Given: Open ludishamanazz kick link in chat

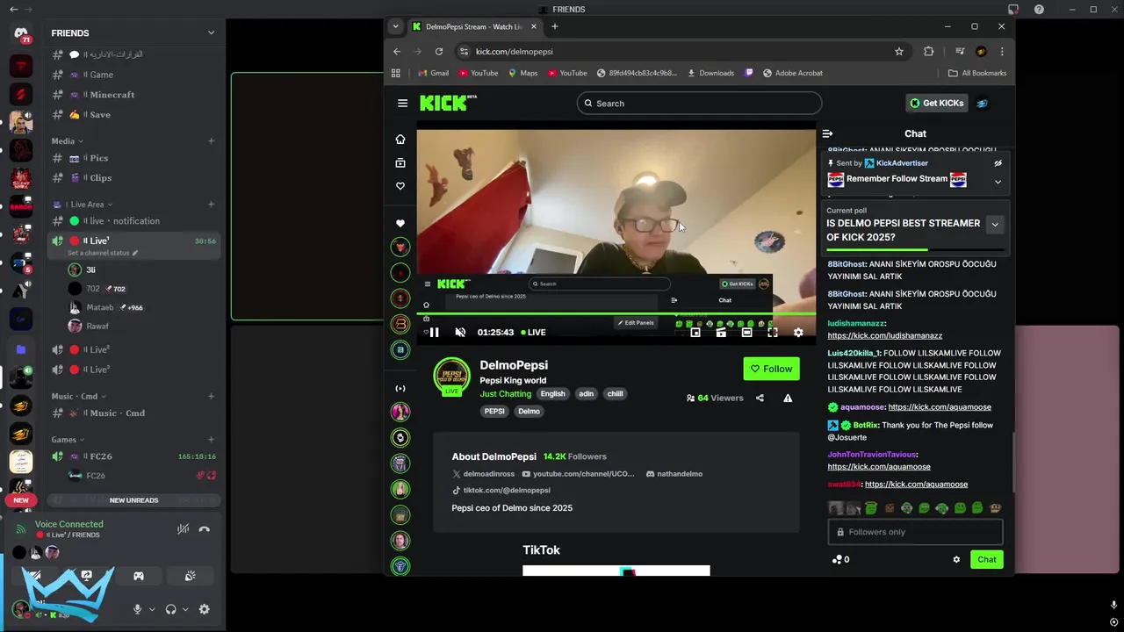Looking at the screenshot, I should [x=884, y=335].
